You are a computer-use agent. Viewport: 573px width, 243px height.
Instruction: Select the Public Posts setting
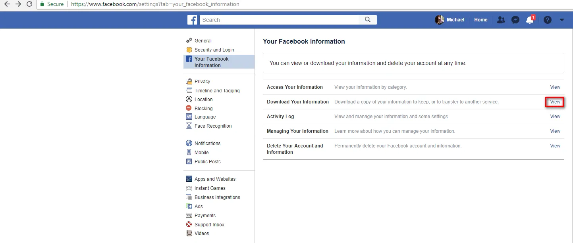point(207,161)
